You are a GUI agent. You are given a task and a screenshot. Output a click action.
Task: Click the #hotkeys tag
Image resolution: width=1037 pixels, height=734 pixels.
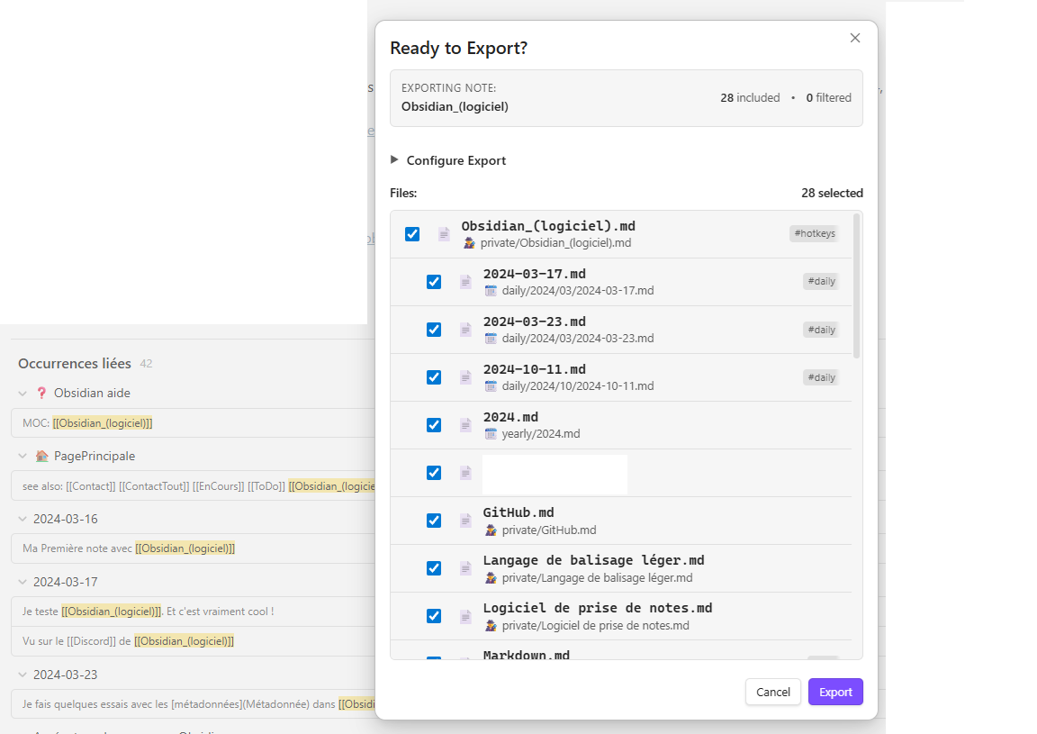[x=814, y=234]
